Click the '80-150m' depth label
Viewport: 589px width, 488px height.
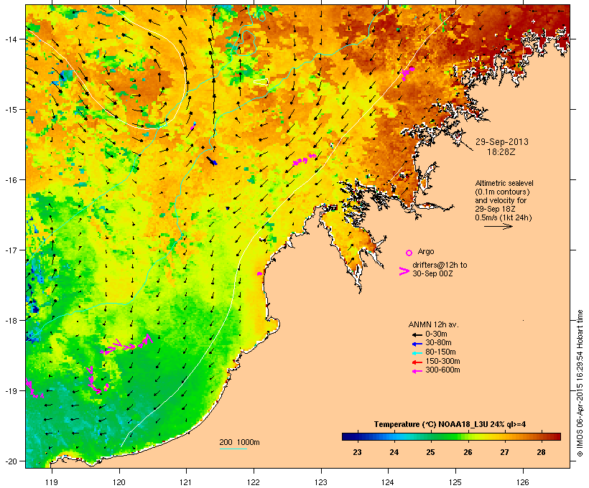(x=440, y=352)
